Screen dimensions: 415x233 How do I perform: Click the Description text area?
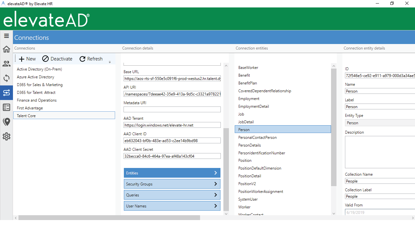coord(380,152)
